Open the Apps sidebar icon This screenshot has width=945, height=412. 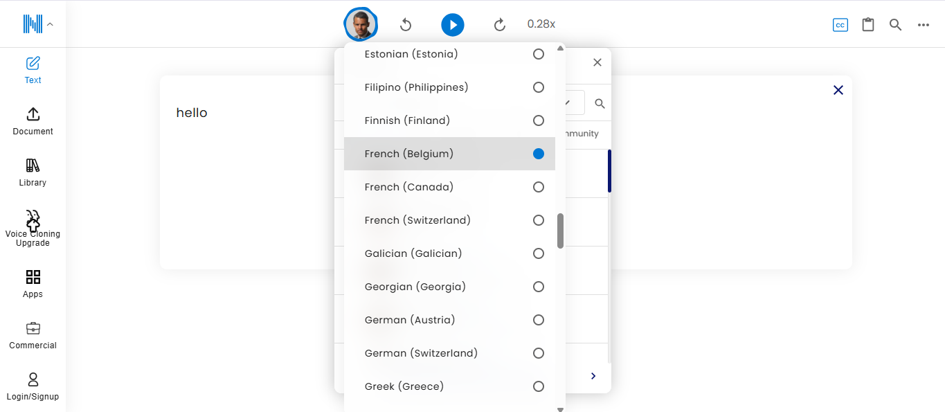[32, 283]
